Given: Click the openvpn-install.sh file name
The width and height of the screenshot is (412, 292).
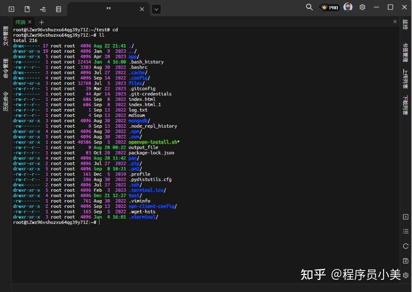Looking at the screenshot, I should 154,142.
